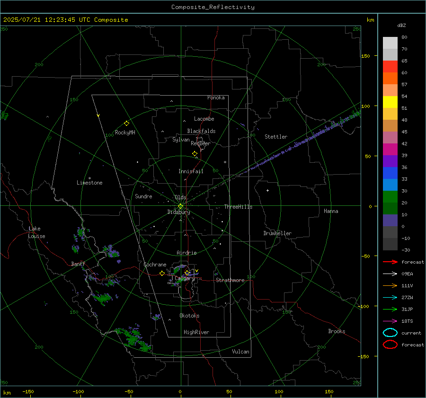Select the orange 111V arrow legend icon
This screenshot has height=398, width=426.
click(x=390, y=285)
